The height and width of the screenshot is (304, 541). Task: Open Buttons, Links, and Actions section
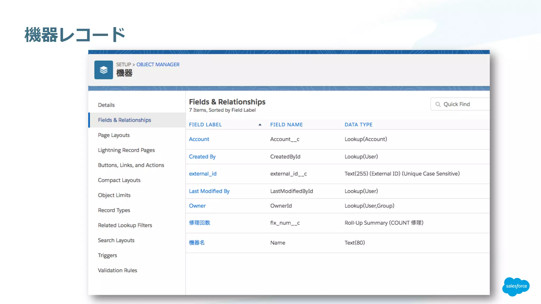tap(131, 165)
